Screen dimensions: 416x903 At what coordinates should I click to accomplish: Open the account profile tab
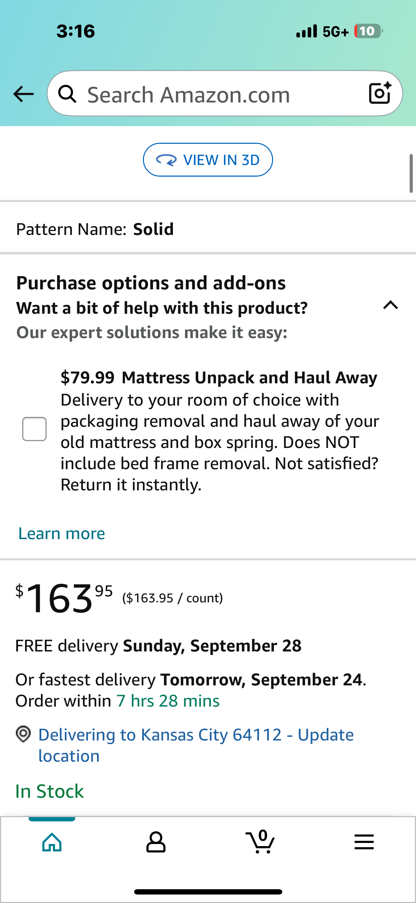pyautogui.click(x=156, y=842)
